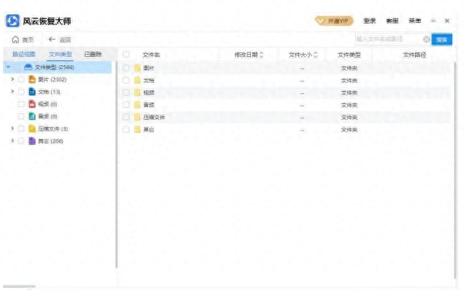Image resolution: width=465 pixels, height=290 pixels.
Task: Click the red 视频 (0) tree icon
Action: (x=32, y=104)
